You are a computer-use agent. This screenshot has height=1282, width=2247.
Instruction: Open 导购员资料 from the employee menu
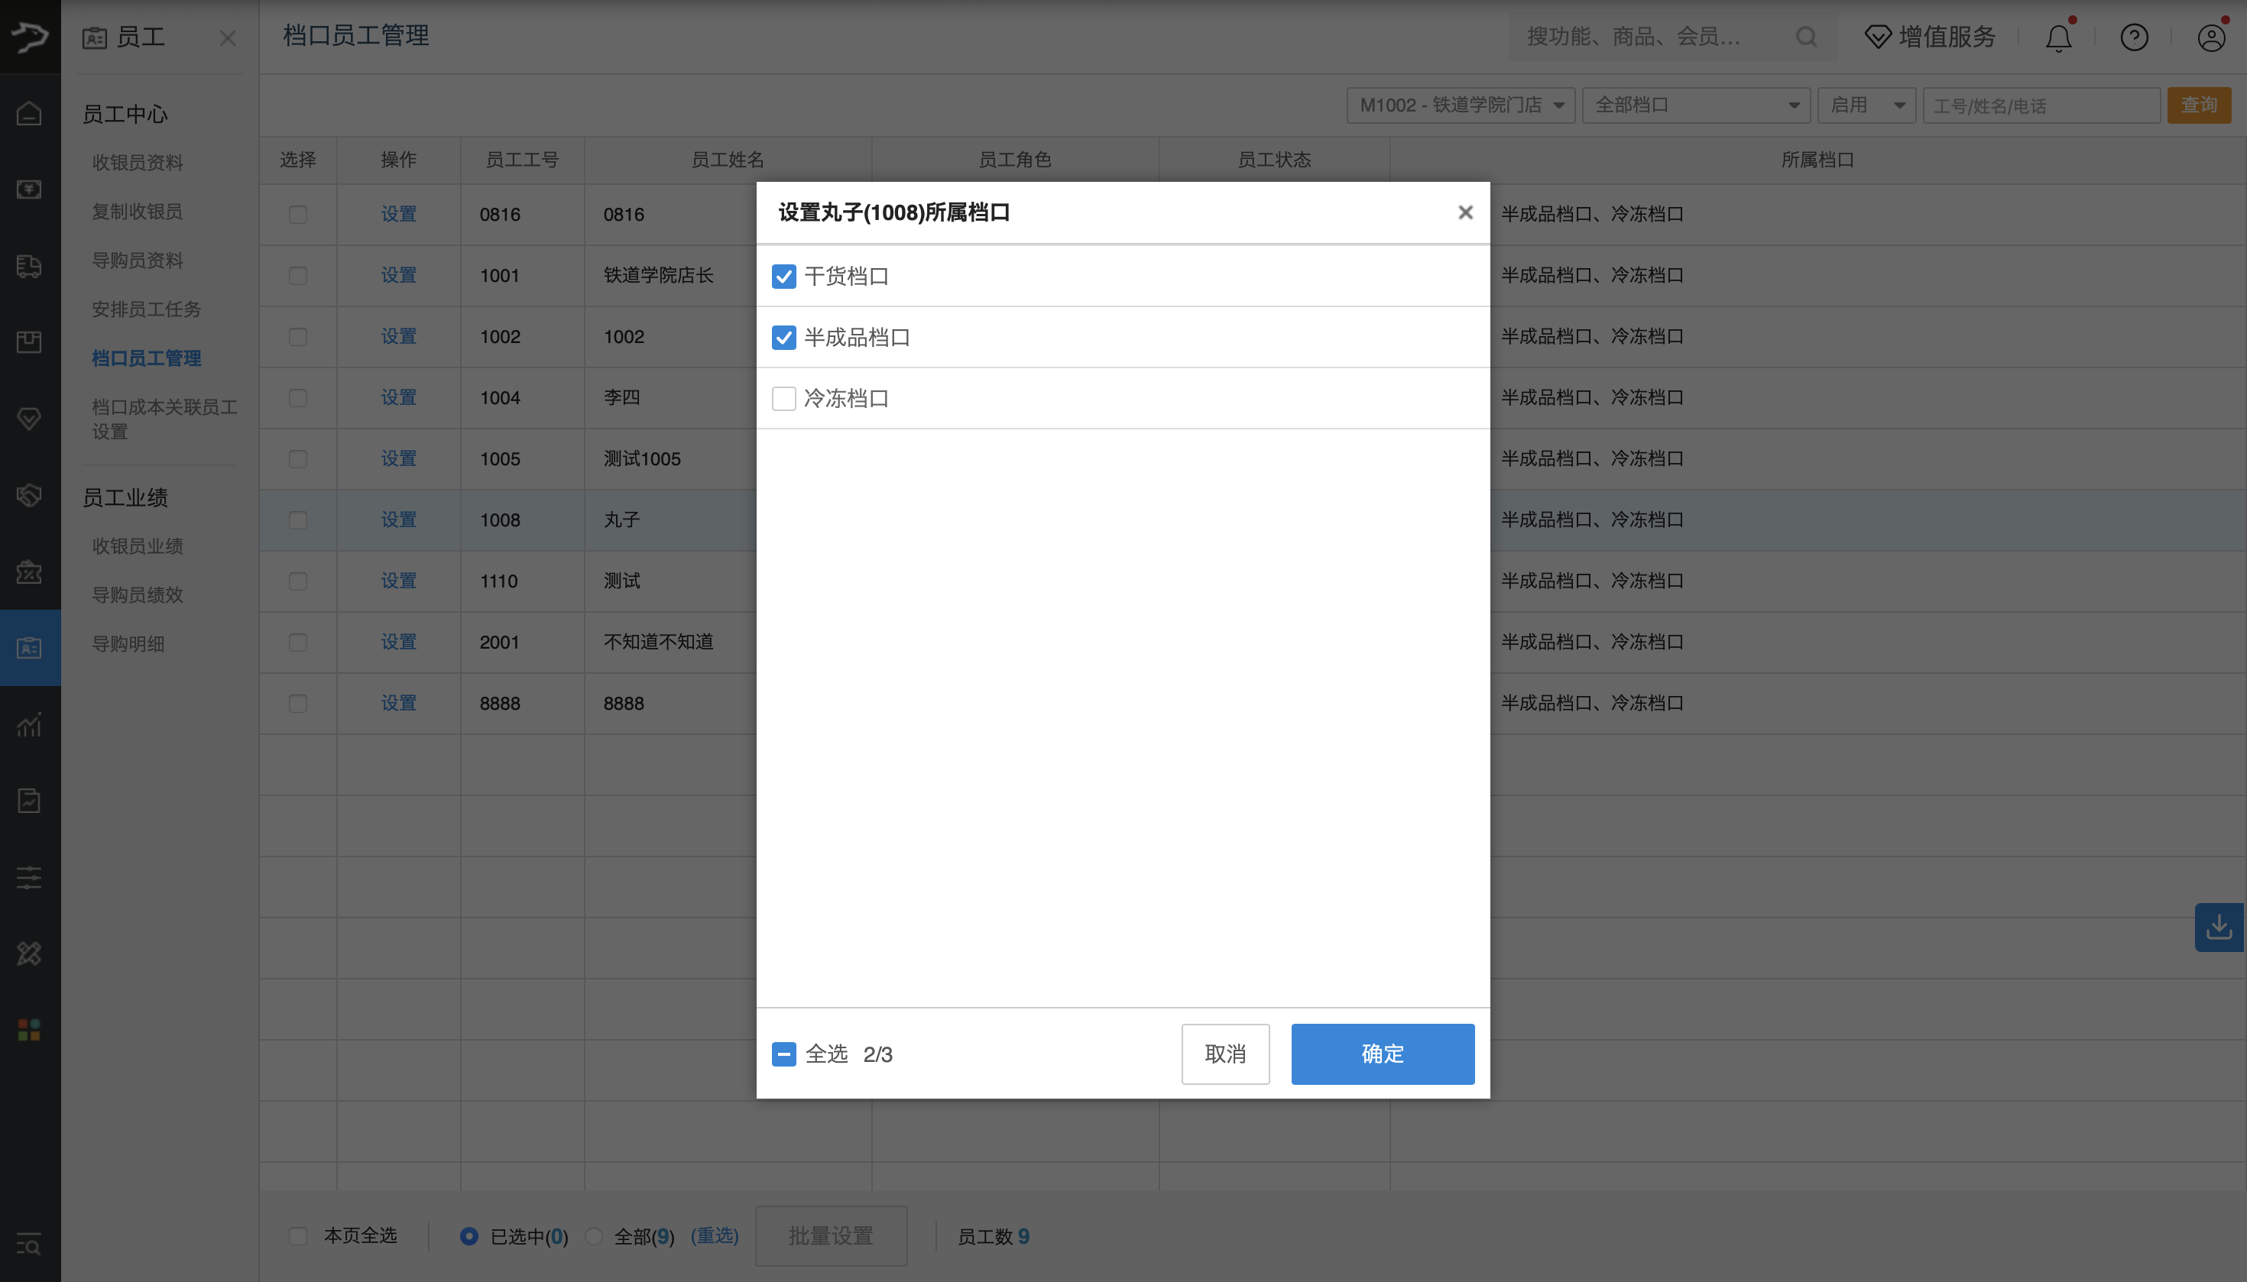point(137,260)
